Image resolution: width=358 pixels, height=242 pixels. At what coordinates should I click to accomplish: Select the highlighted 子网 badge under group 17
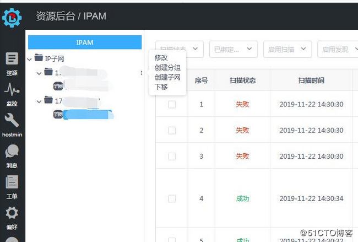[58, 114]
